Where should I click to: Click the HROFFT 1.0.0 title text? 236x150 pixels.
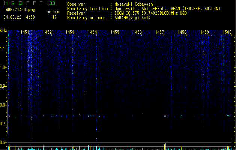30,3
